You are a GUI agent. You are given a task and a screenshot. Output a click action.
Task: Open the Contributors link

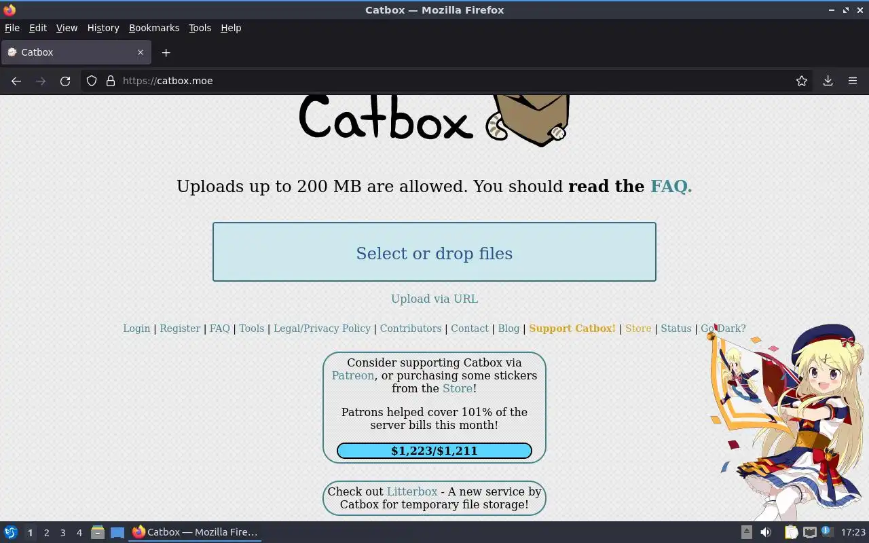(411, 329)
